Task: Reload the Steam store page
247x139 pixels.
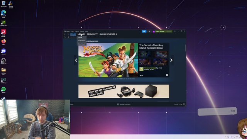Action: pyautogui.click(x=65, y=37)
